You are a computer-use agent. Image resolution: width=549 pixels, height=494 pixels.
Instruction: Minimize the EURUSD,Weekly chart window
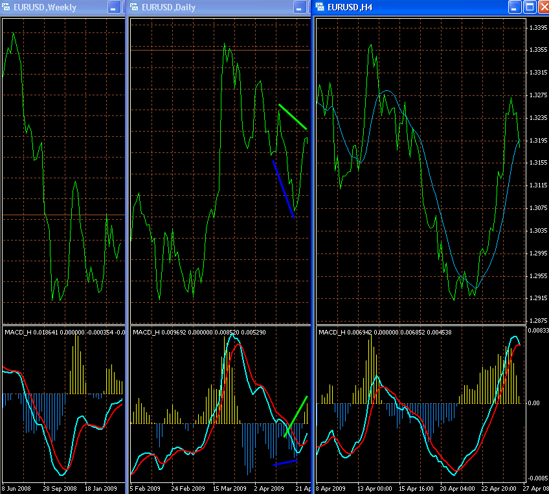(114, 7)
